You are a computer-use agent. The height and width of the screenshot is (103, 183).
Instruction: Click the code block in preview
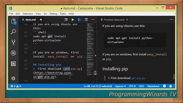click(x=135, y=40)
